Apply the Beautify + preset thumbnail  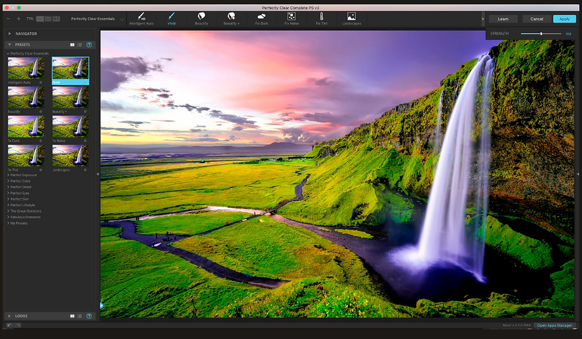pos(70,97)
